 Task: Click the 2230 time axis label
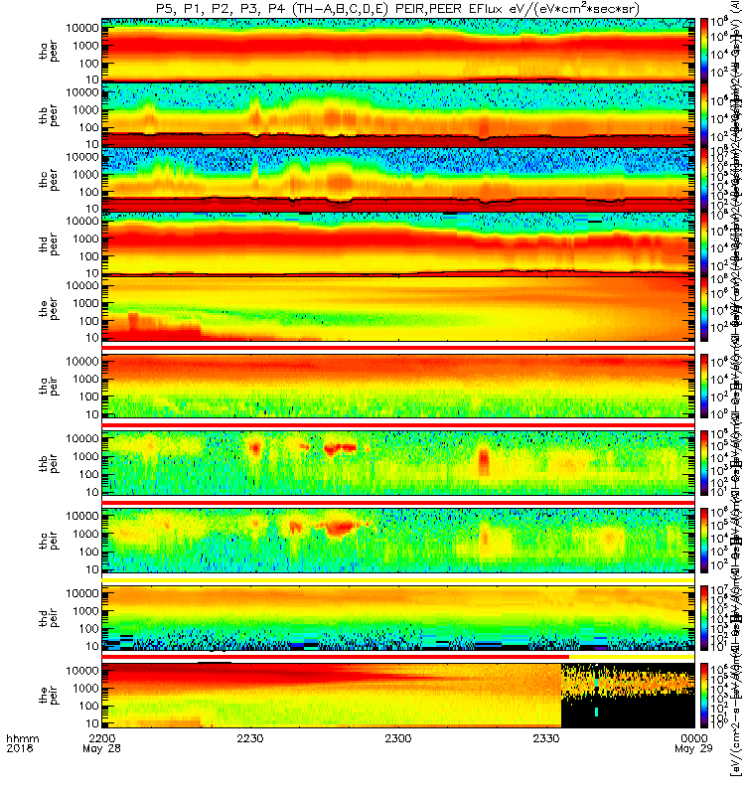[x=250, y=738]
